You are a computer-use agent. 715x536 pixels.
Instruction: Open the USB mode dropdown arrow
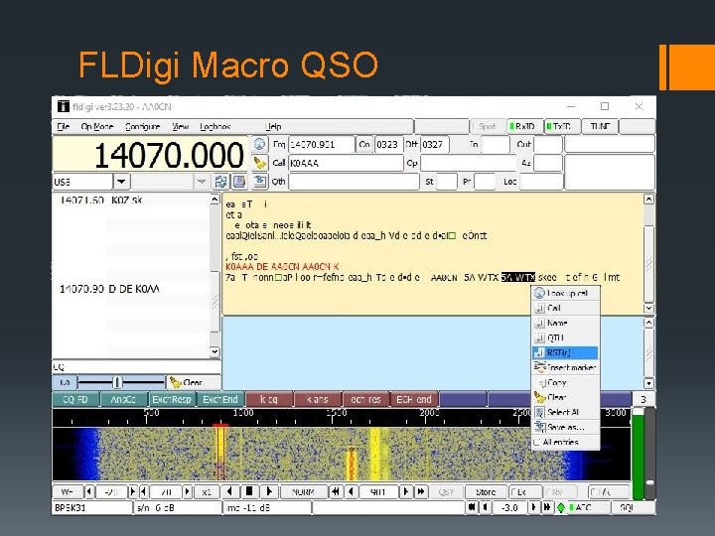[121, 182]
